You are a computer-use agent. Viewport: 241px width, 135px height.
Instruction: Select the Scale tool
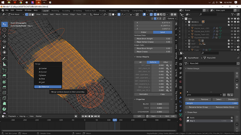pyautogui.click(x=4, y=47)
